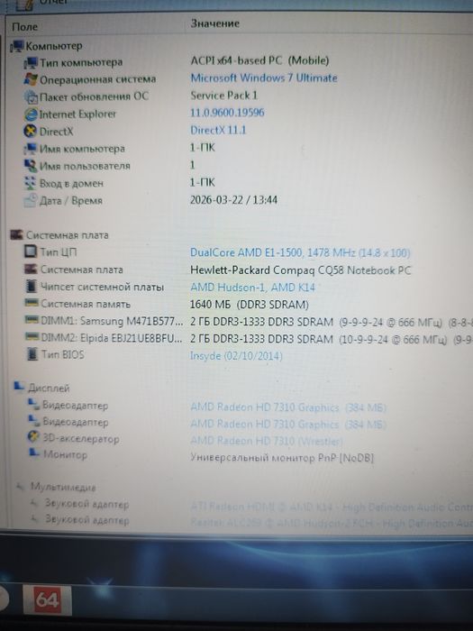This screenshot has height=631, width=473.
Task: Open the DualCore AMD E1-1500 link
Action: [300, 252]
